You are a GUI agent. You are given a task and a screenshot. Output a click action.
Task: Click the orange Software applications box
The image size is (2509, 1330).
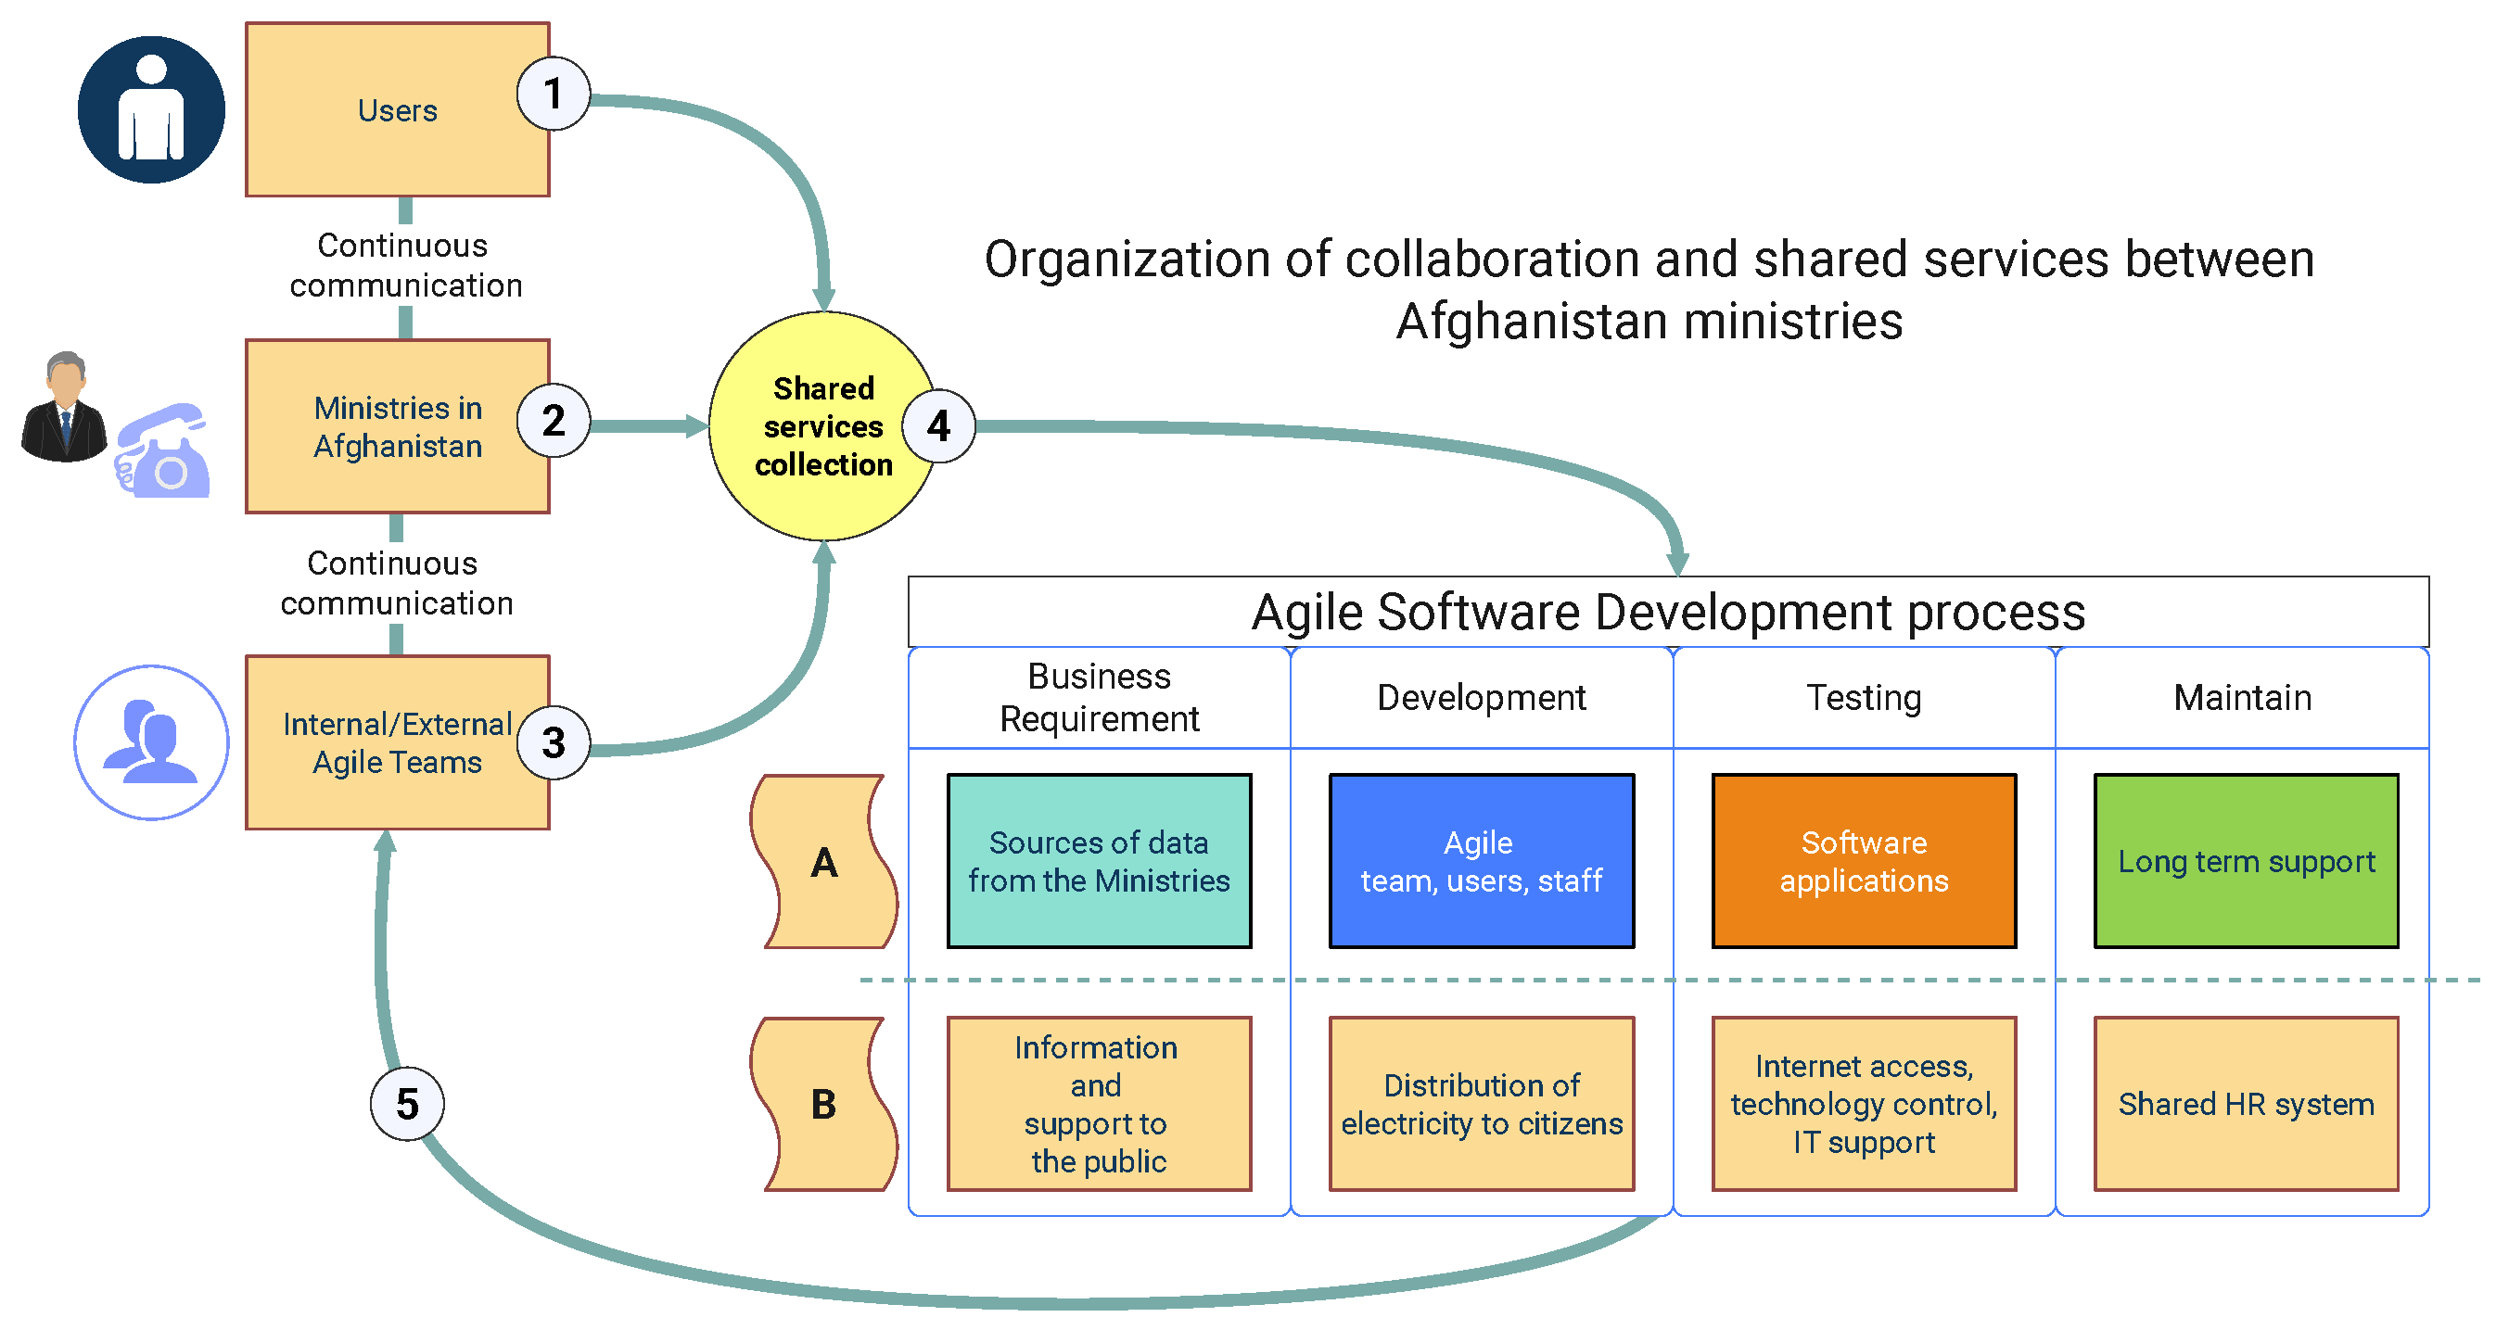point(1864,861)
